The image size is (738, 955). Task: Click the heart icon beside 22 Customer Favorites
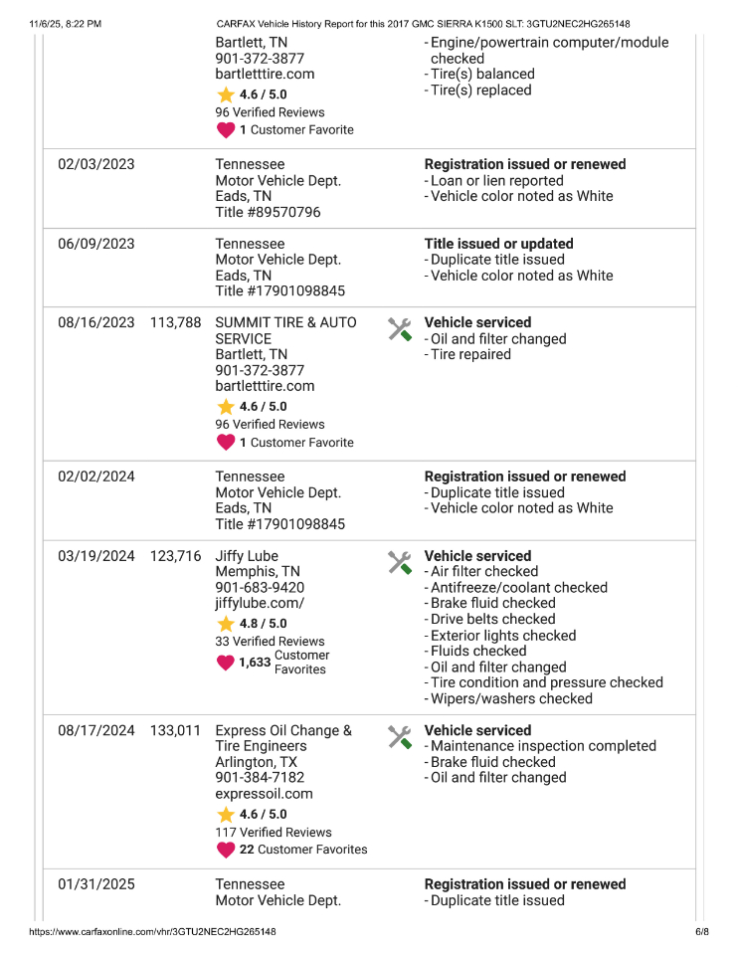[x=226, y=850]
